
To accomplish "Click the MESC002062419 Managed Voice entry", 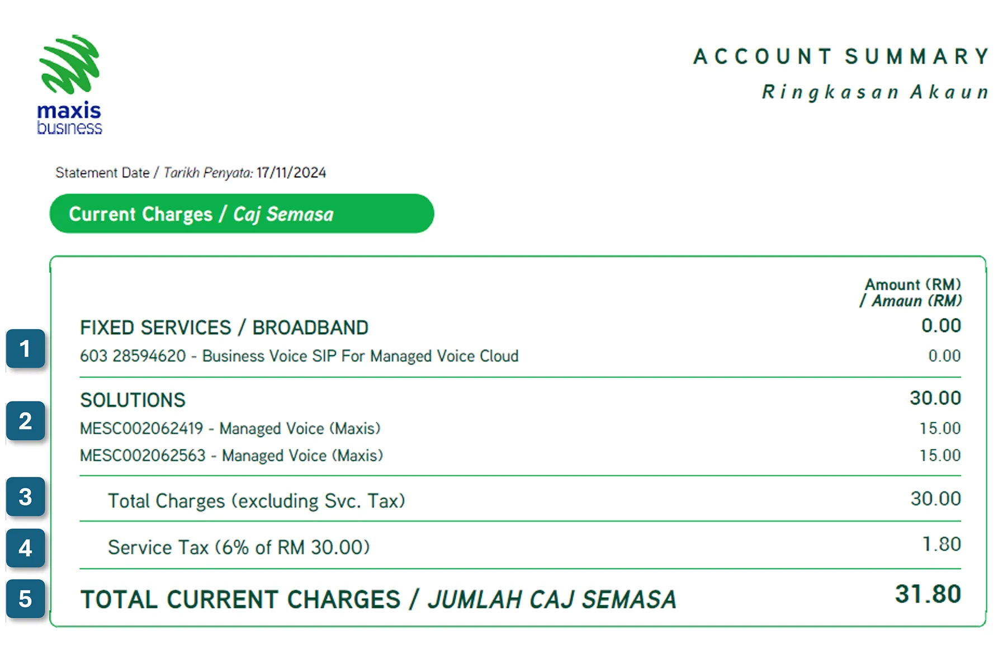I will coord(230,429).
